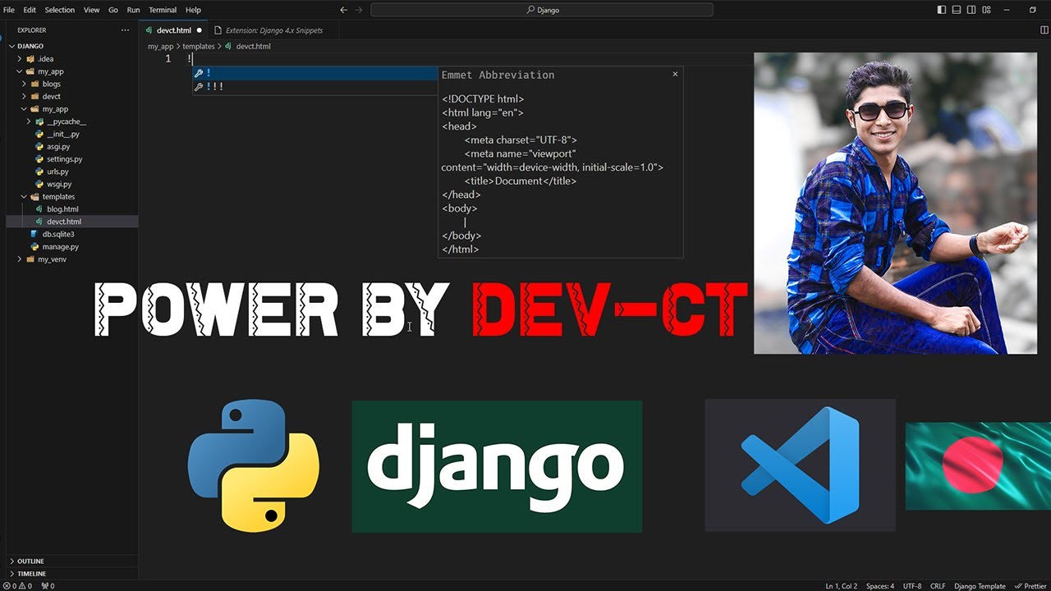Click the Django command center search box
The height and width of the screenshot is (591, 1051).
[x=542, y=10]
